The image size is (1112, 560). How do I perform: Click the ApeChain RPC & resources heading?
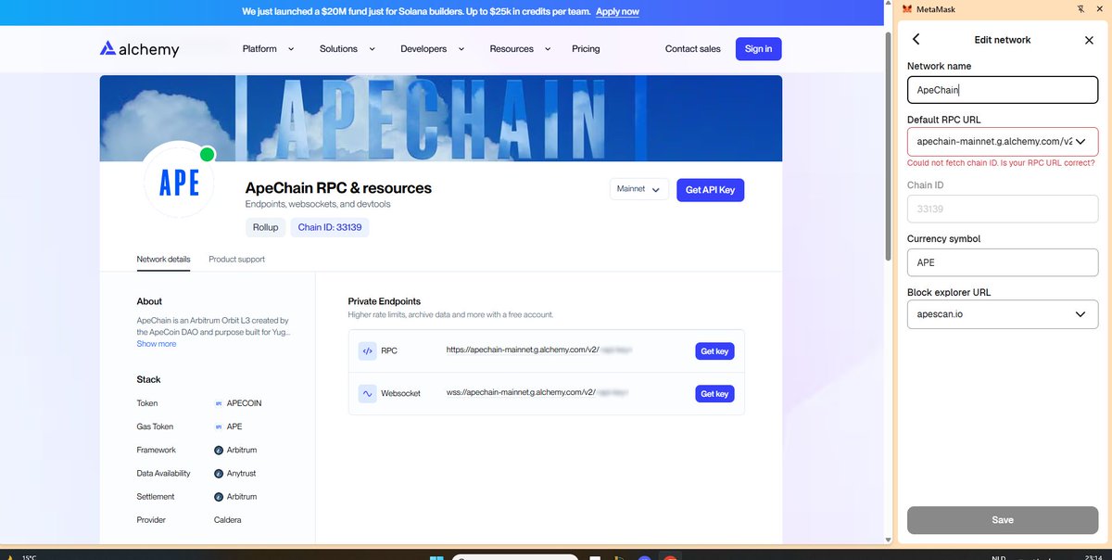[x=338, y=188]
